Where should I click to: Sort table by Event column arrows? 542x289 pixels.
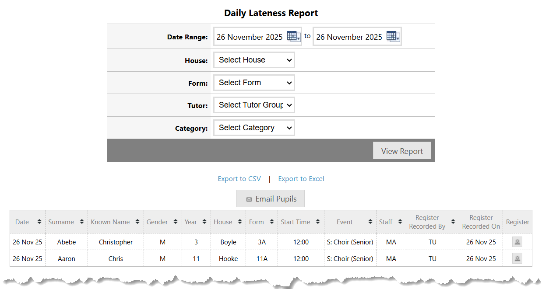click(370, 222)
